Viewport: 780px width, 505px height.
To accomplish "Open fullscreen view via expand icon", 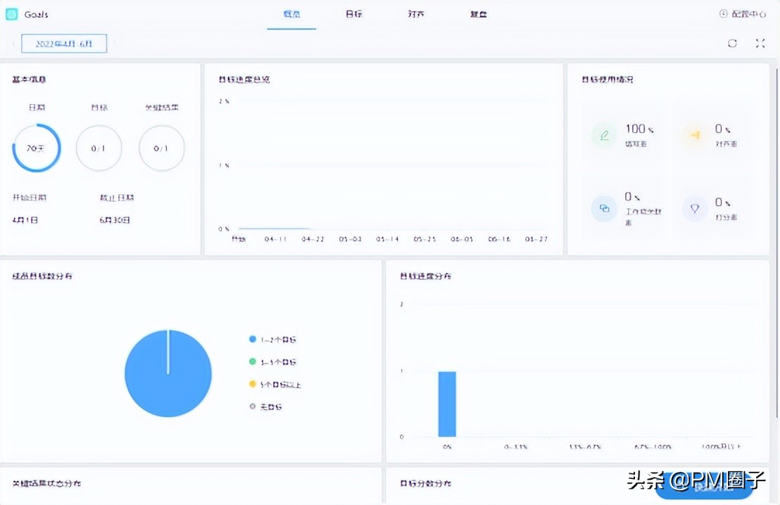I will tap(760, 43).
